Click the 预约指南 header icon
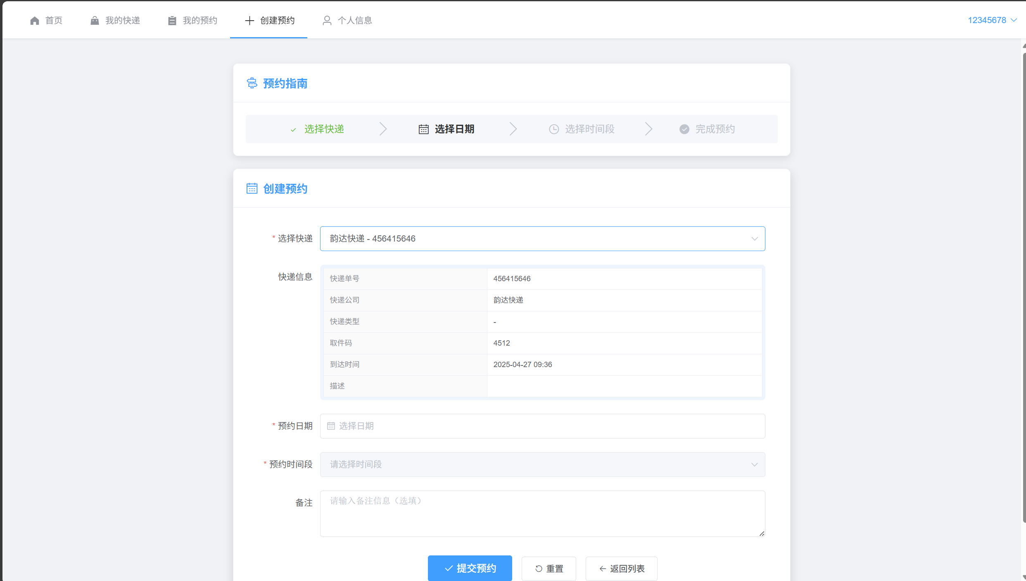The width and height of the screenshot is (1026, 581). tap(252, 83)
